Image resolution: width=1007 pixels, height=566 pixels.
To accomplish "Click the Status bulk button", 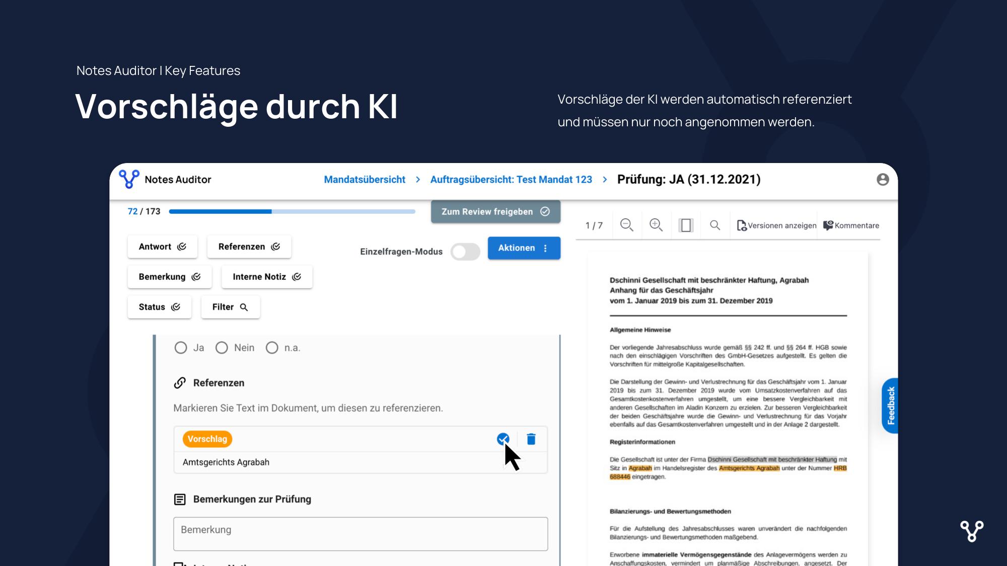I will [160, 307].
